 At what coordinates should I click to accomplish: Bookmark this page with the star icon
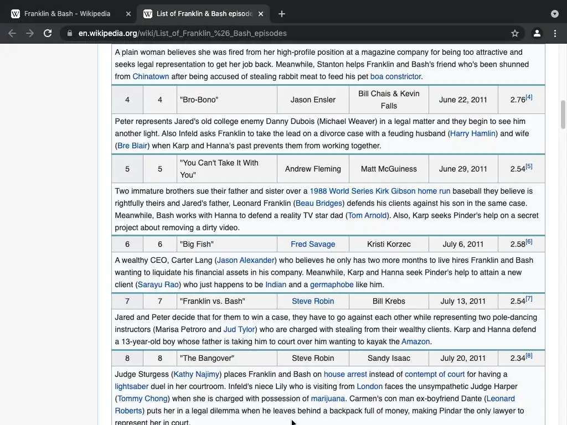tap(515, 33)
